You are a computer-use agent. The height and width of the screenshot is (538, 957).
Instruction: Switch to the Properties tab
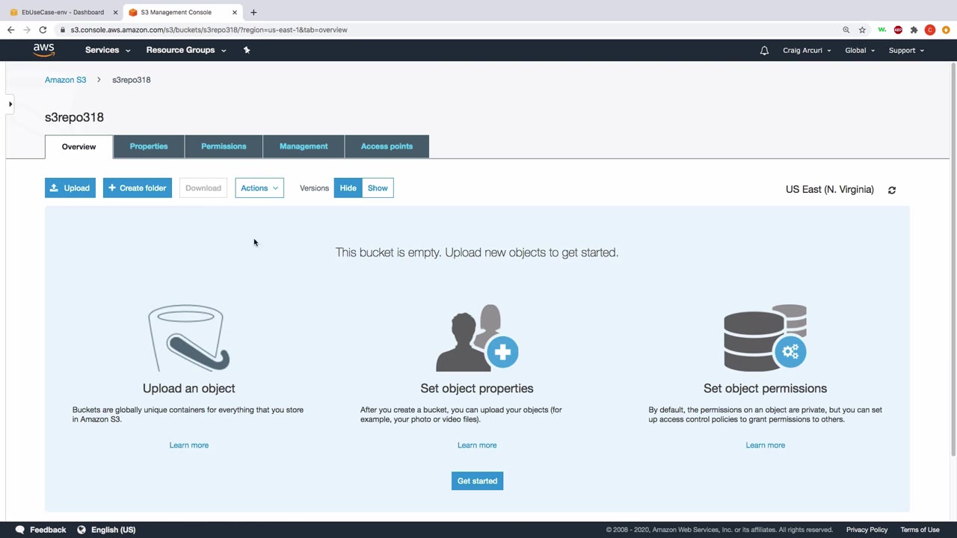tap(149, 146)
